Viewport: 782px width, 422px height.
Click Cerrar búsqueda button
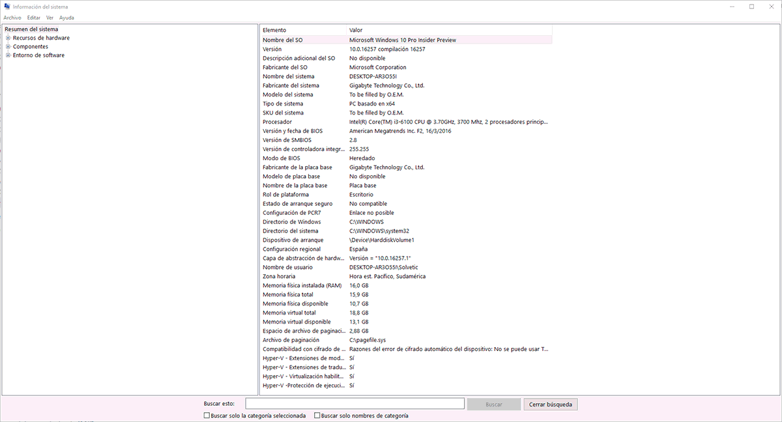[x=551, y=404]
